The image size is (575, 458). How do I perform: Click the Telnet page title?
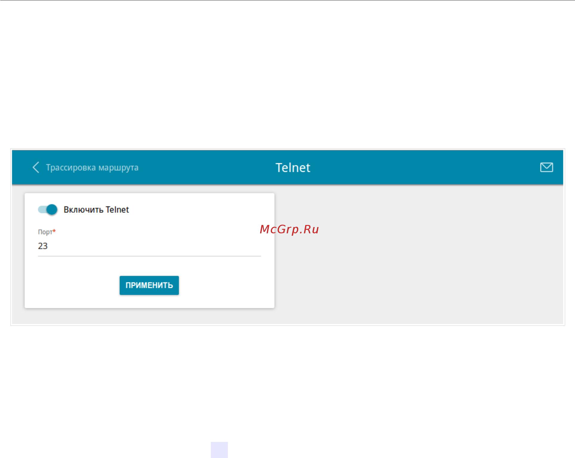[x=293, y=168]
